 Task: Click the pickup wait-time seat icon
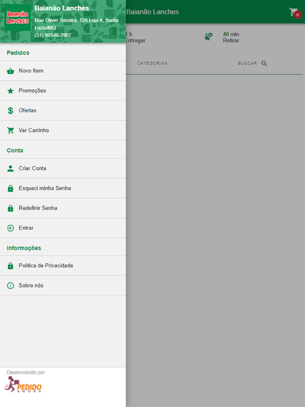pyautogui.click(x=208, y=37)
